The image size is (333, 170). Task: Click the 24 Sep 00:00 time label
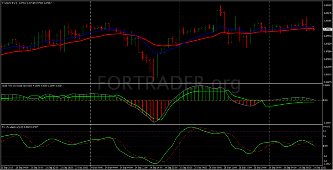point(97,168)
